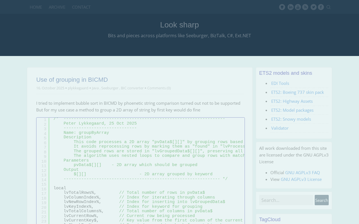Go to the HOME menu item
The image size is (359, 224).
point(36,7)
